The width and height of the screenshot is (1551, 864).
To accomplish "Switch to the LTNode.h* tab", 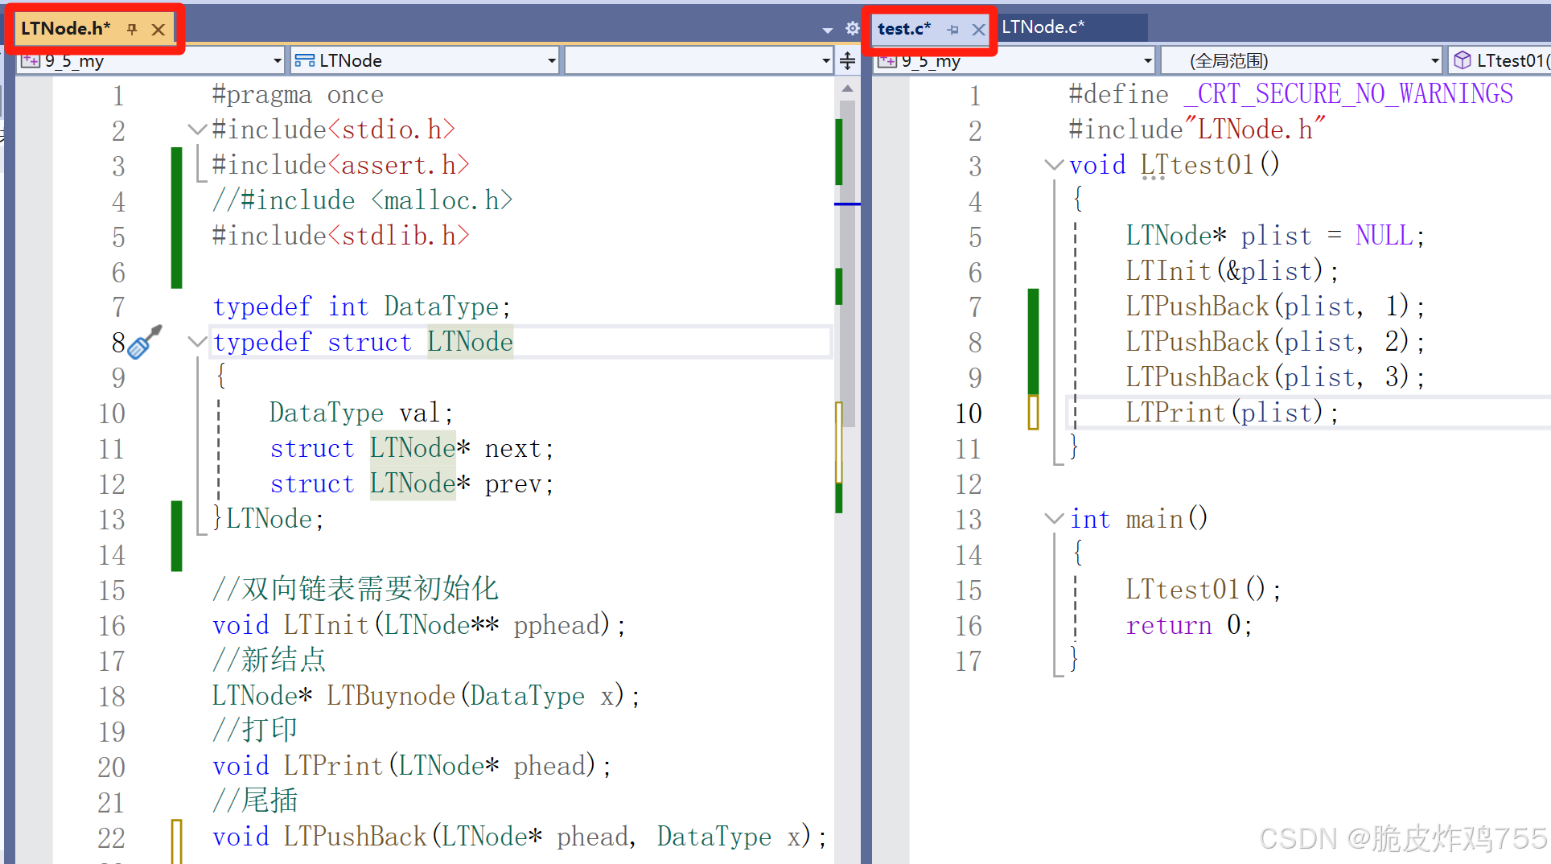I will tap(66, 29).
